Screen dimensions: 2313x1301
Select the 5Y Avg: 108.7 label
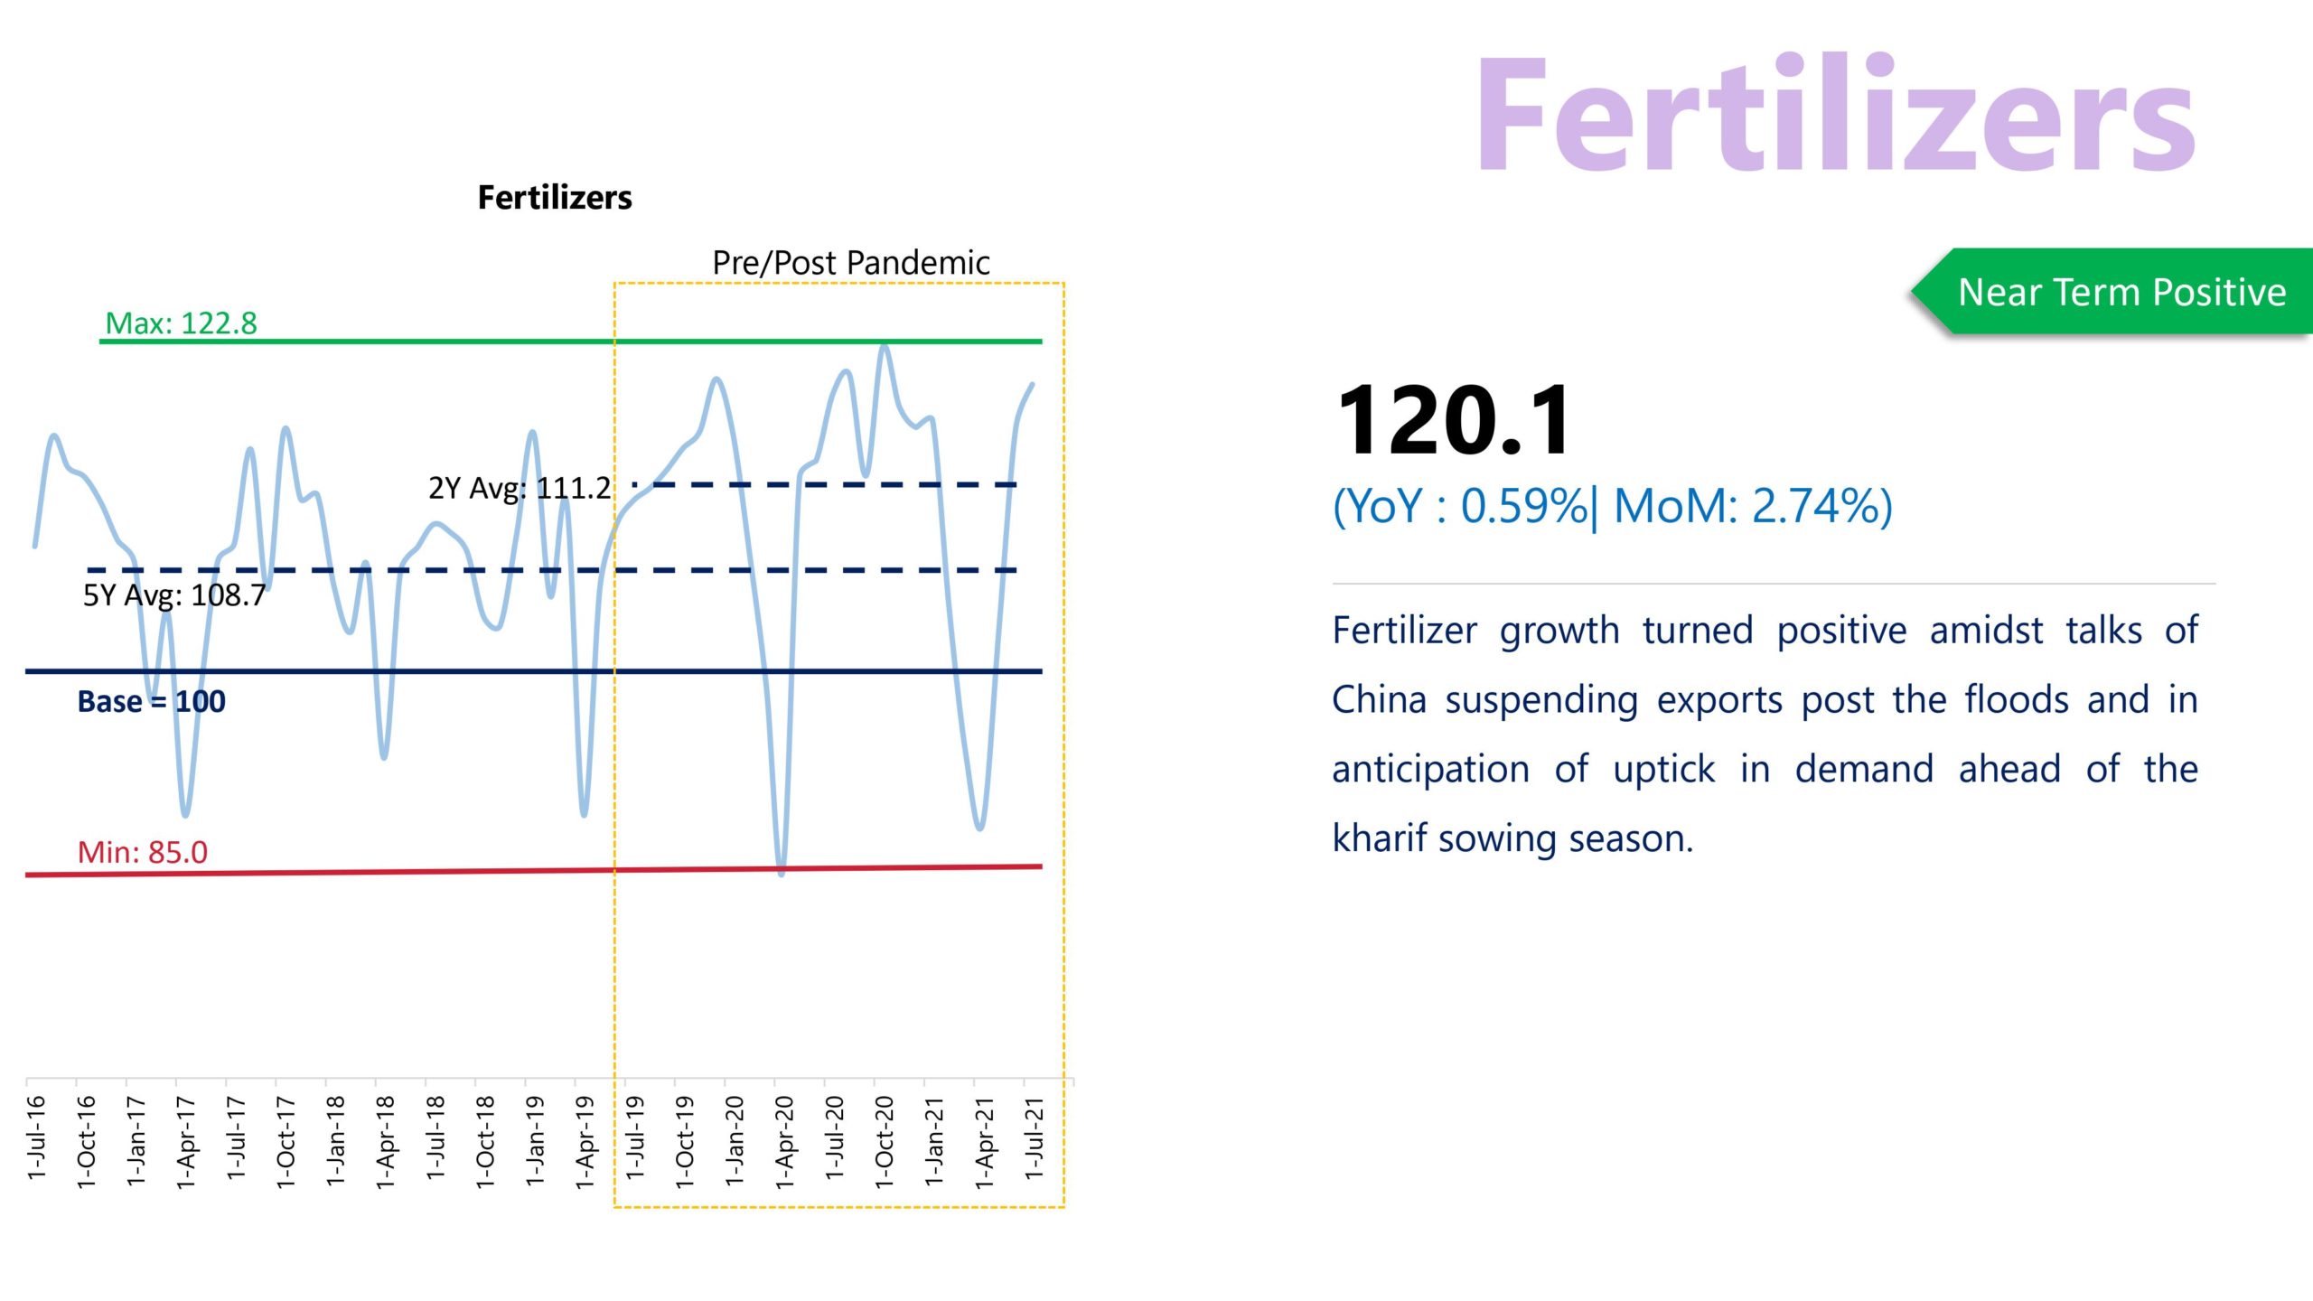click(174, 595)
